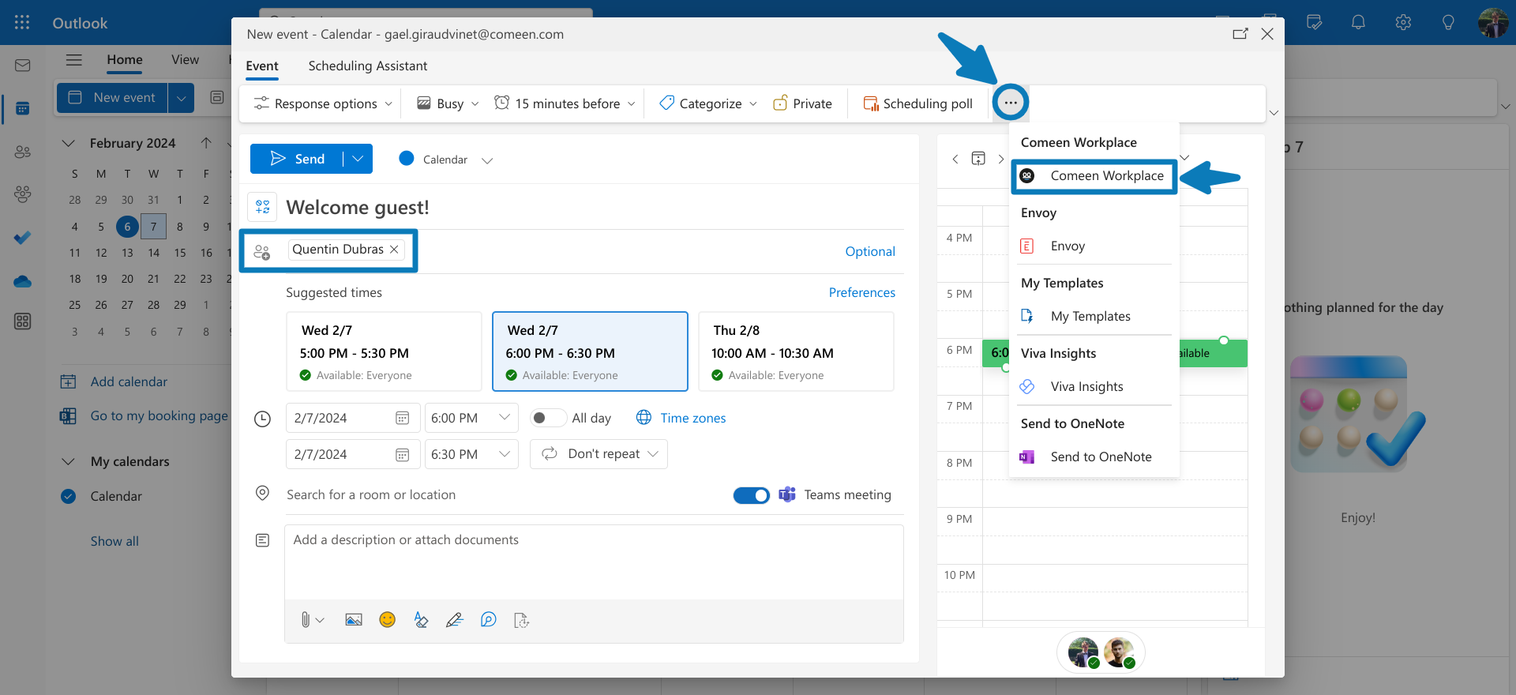The width and height of the screenshot is (1516, 695).
Task: Click Scheduling poll button
Action: (918, 103)
